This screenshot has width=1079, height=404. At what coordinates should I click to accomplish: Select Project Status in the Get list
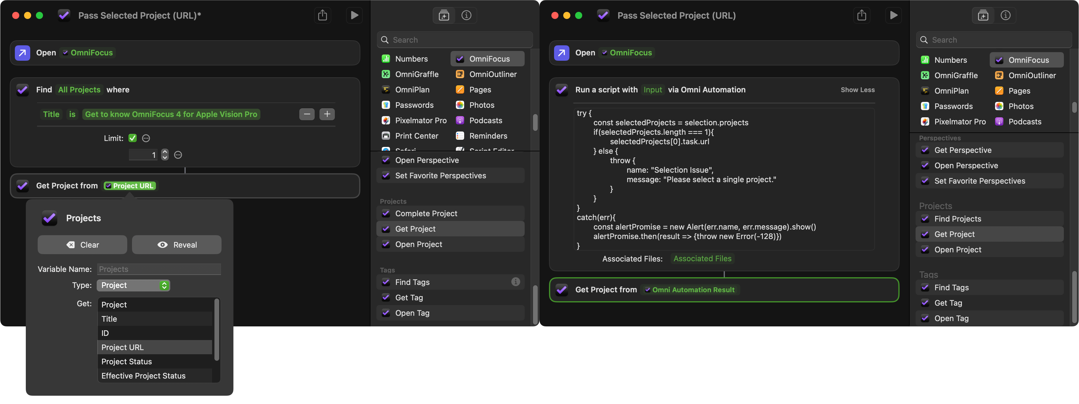pos(155,362)
